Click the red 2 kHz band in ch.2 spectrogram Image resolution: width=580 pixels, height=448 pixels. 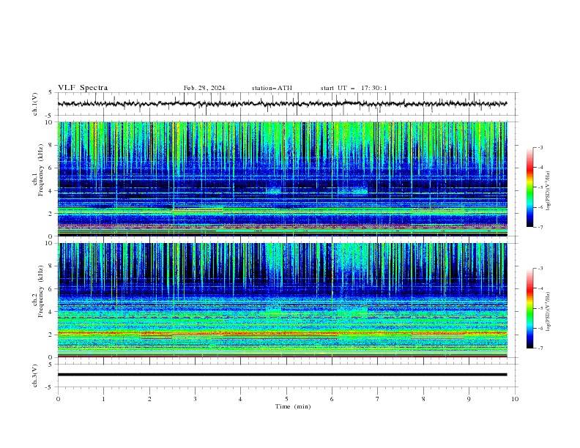282,333
